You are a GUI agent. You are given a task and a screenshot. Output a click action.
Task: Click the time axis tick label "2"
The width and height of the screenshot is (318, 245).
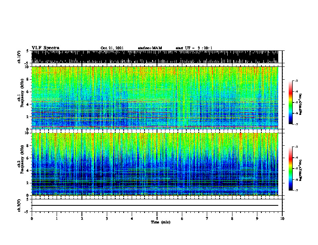(82, 219)
